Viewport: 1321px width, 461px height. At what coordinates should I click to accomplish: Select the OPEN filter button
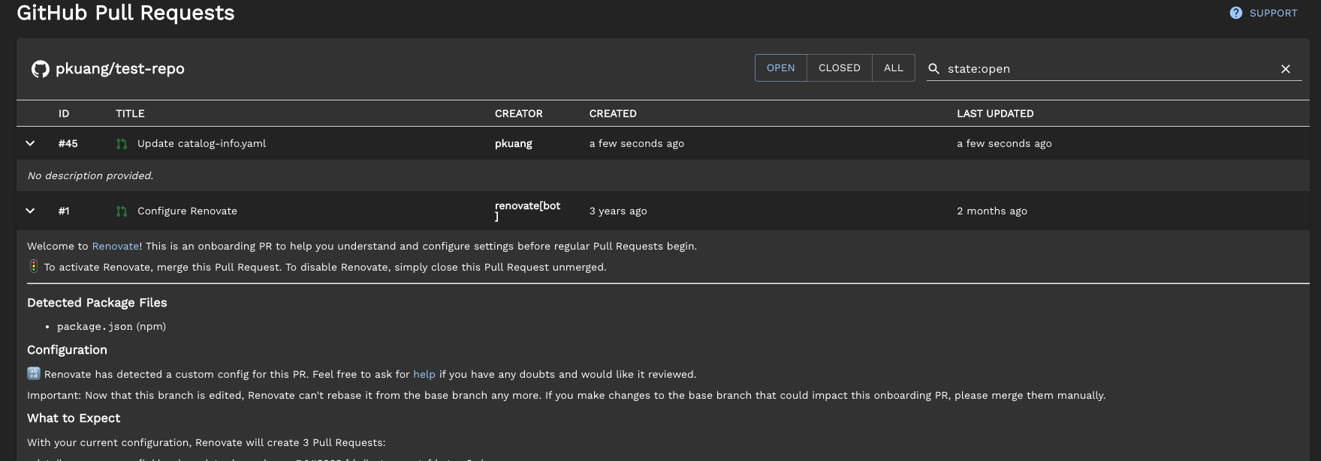[x=780, y=67]
